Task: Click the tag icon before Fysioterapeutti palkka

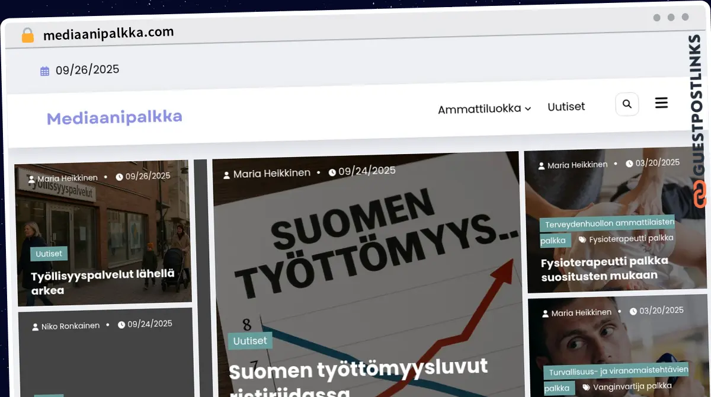Action: (582, 239)
